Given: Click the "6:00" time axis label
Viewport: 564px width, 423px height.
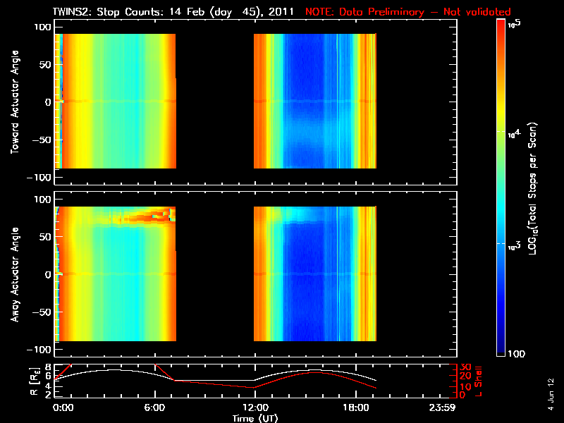Looking at the screenshot, I should coord(154,407).
